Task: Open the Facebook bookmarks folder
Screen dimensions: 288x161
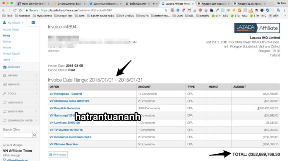Action: click(x=22, y=16)
